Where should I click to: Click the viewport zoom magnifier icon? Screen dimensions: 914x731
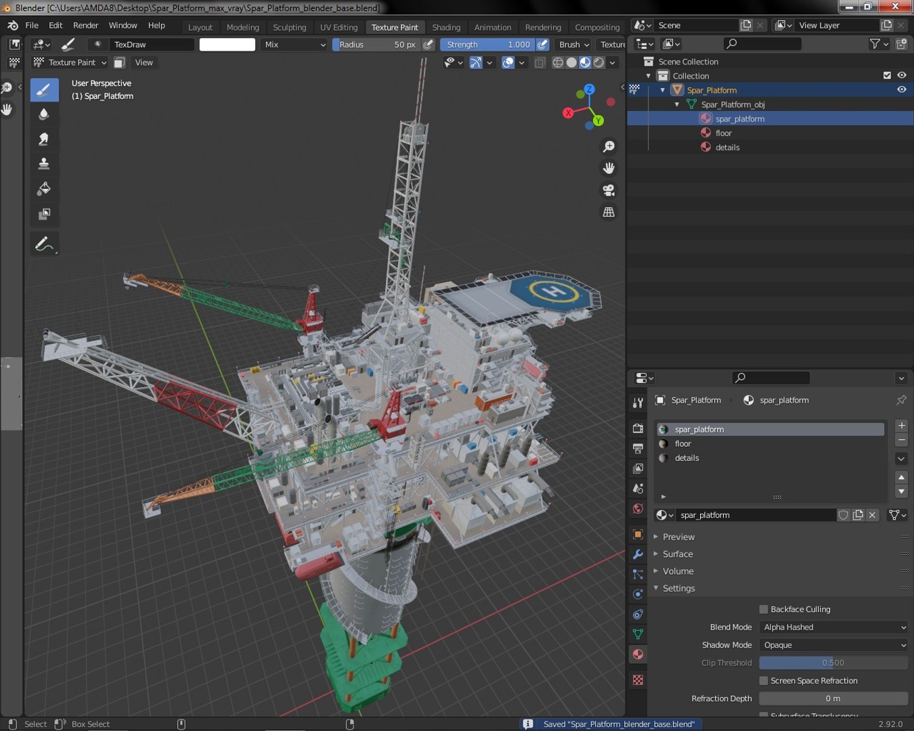coord(609,146)
